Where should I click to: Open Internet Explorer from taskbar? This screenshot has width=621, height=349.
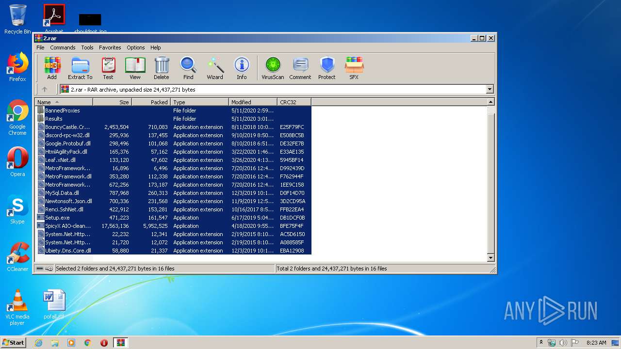pyautogui.click(x=38, y=343)
